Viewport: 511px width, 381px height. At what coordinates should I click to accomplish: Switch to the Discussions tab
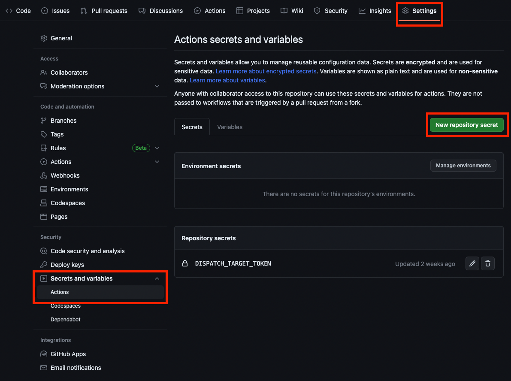(x=160, y=11)
